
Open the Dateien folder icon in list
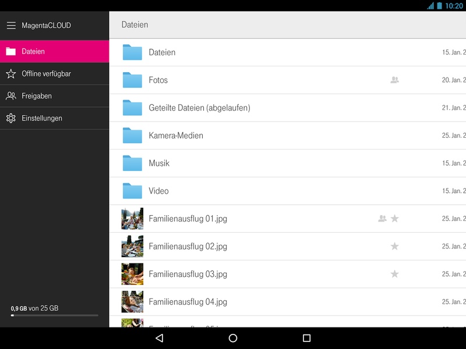click(x=132, y=52)
